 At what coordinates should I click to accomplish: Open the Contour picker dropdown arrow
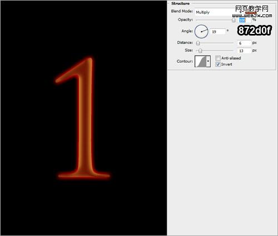209,61
